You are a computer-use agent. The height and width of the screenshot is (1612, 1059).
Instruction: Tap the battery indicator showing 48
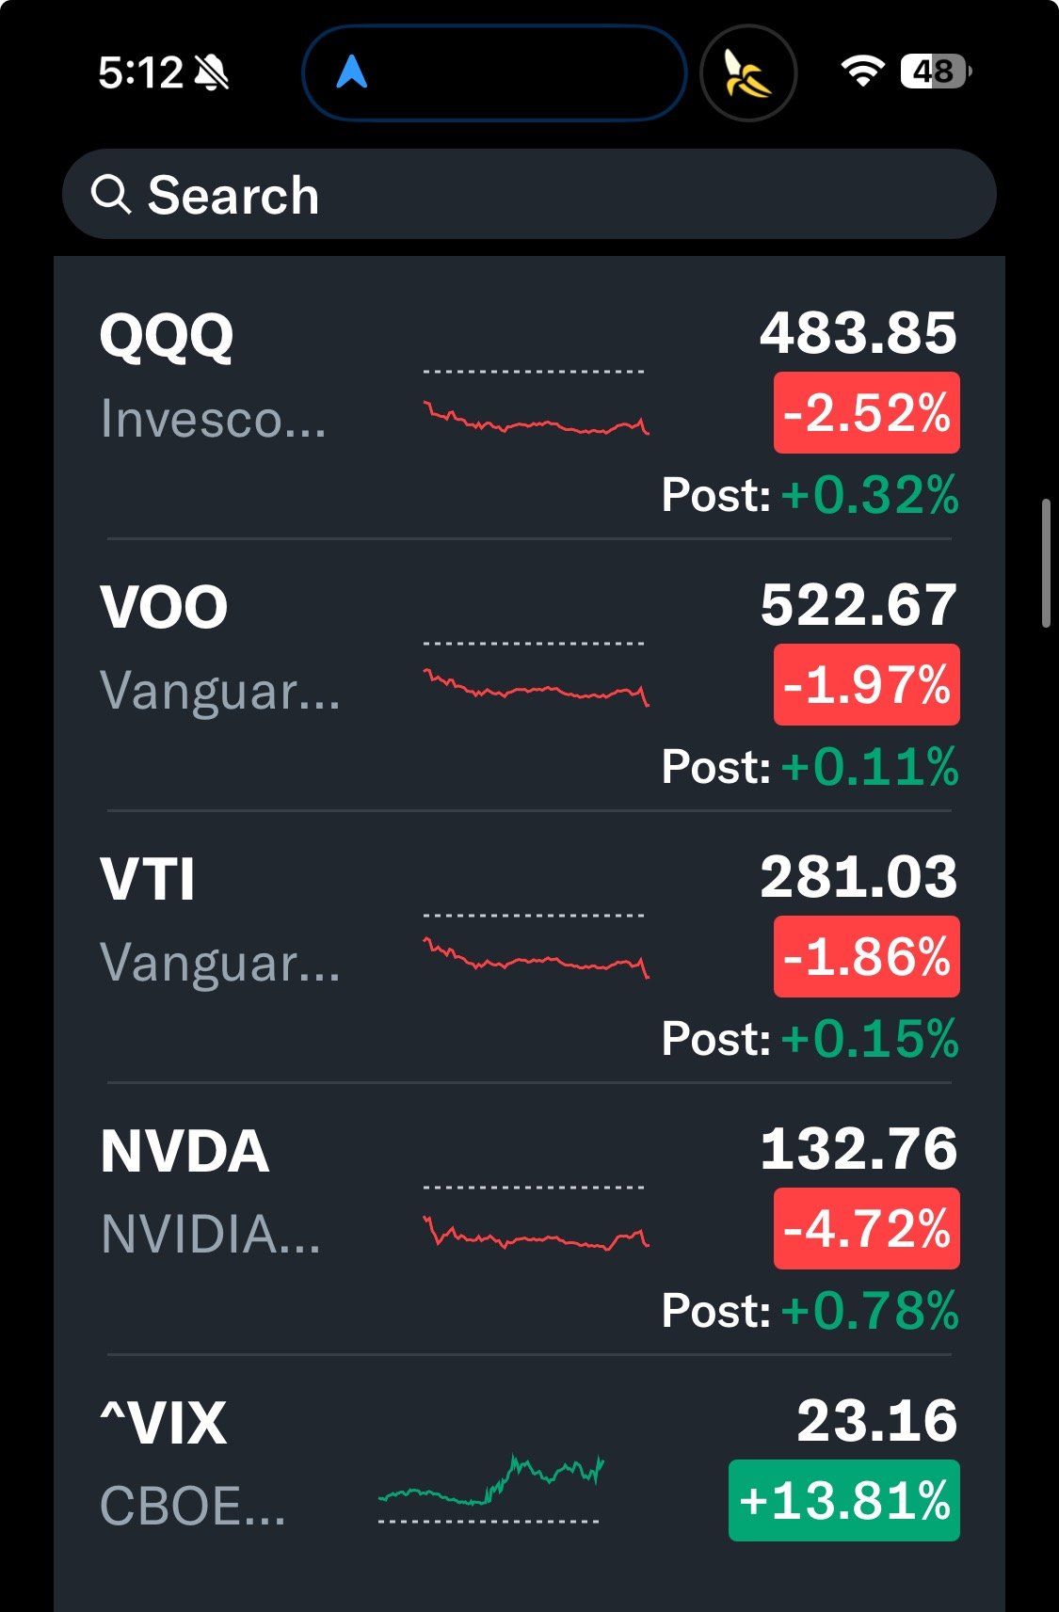tap(936, 71)
